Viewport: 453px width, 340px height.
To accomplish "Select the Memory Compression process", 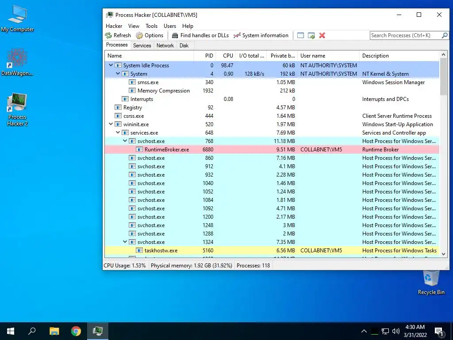I will pos(272,90).
